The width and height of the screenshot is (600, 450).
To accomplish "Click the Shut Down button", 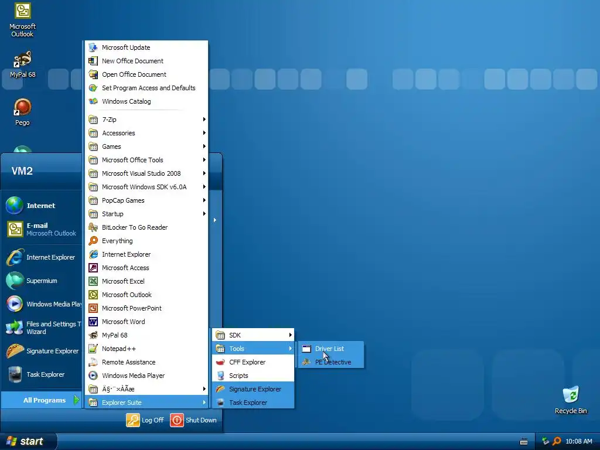I will pyautogui.click(x=193, y=420).
